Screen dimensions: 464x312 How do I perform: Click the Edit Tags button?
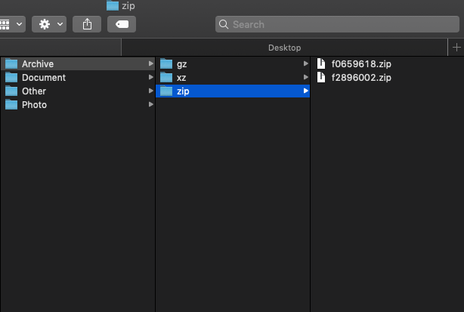click(x=122, y=24)
